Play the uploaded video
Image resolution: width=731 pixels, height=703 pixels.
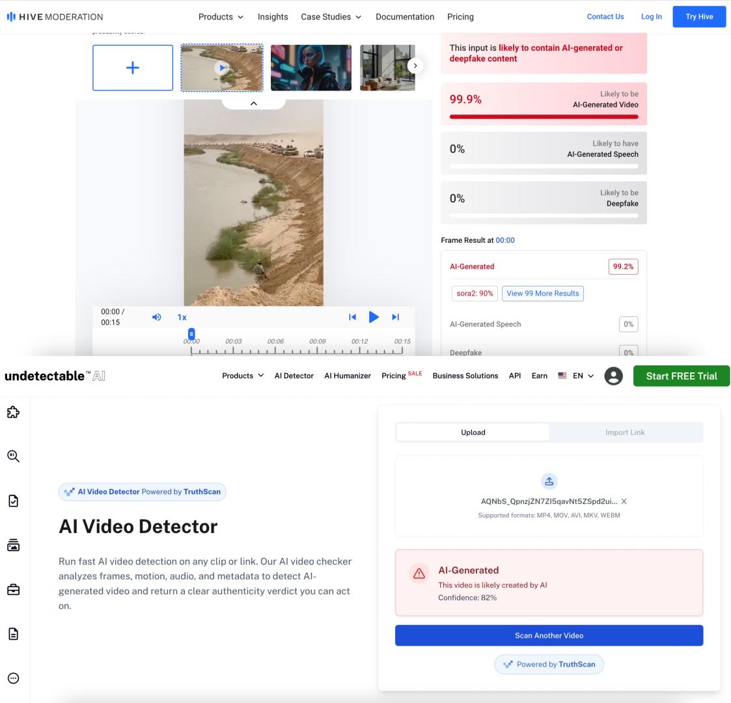374,317
